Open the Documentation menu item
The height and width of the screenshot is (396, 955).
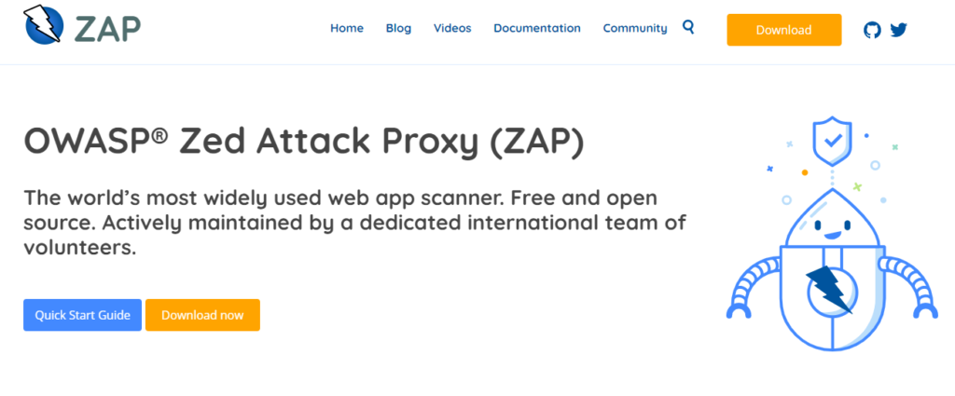(x=536, y=29)
